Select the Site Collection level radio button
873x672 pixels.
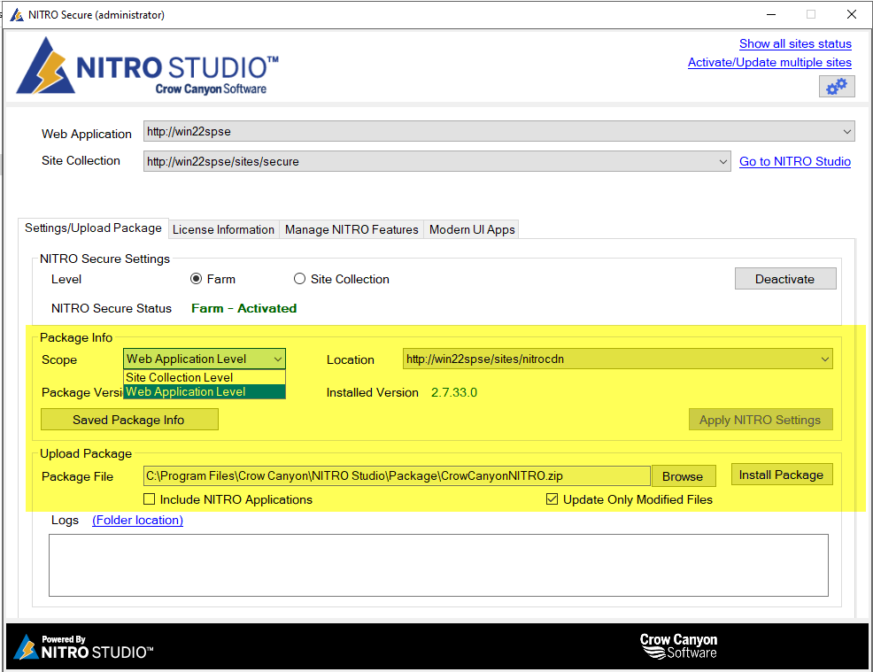(299, 279)
